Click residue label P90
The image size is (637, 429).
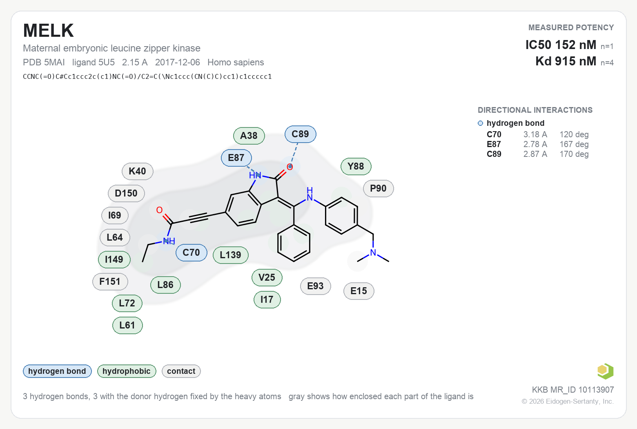tap(379, 188)
